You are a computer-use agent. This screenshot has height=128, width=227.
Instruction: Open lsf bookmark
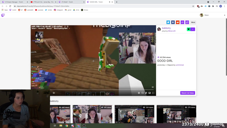(20, 10)
